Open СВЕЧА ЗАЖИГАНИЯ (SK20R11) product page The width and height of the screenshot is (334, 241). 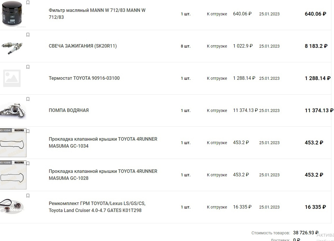click(83, 46)
